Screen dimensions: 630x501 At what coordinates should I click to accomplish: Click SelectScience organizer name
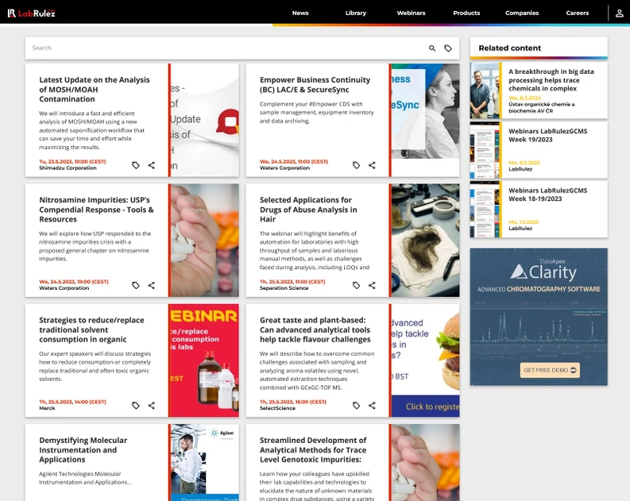pos(277,408)
